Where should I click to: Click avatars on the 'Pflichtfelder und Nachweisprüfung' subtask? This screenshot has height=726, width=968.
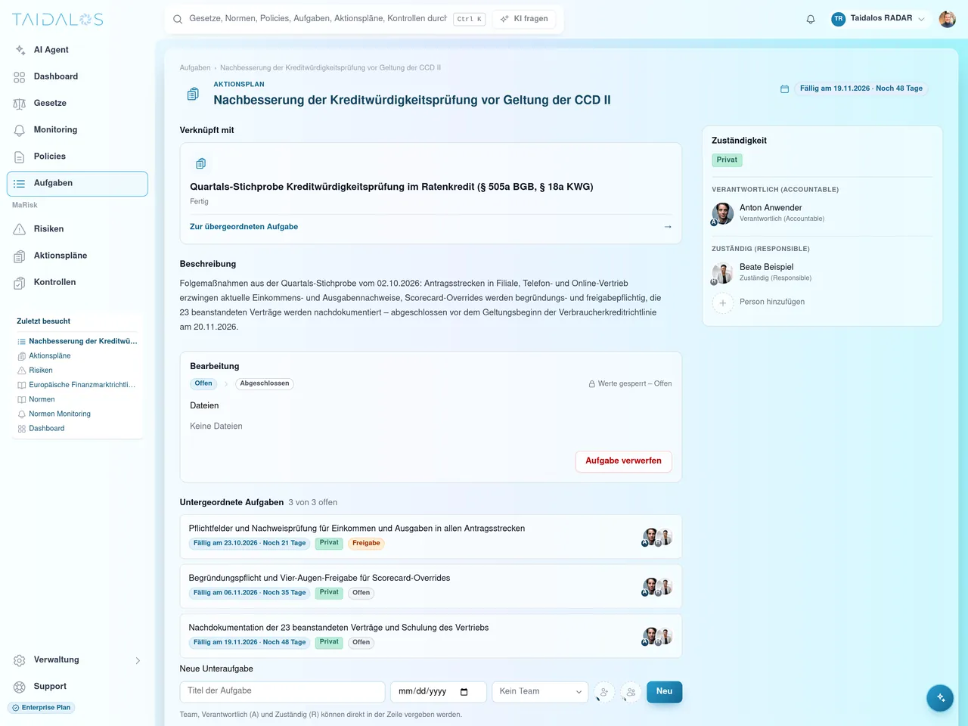coord(657,538)
